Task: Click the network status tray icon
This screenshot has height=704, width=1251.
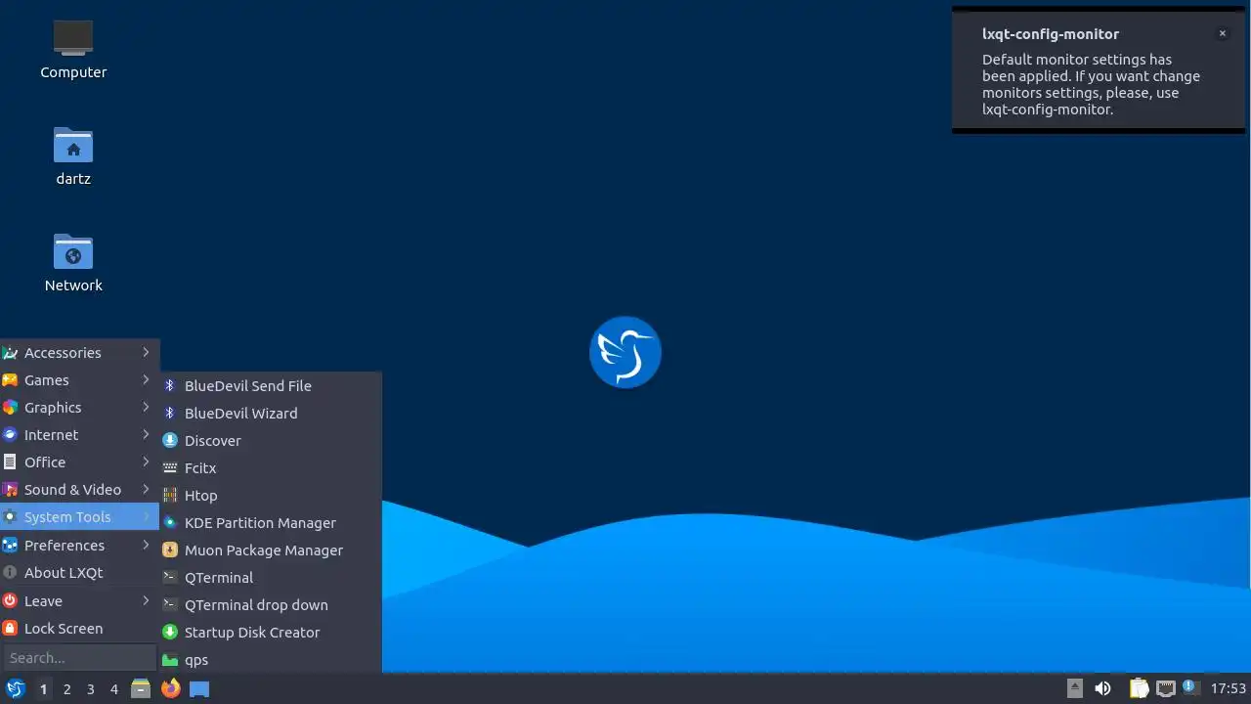Action: 1165,688
